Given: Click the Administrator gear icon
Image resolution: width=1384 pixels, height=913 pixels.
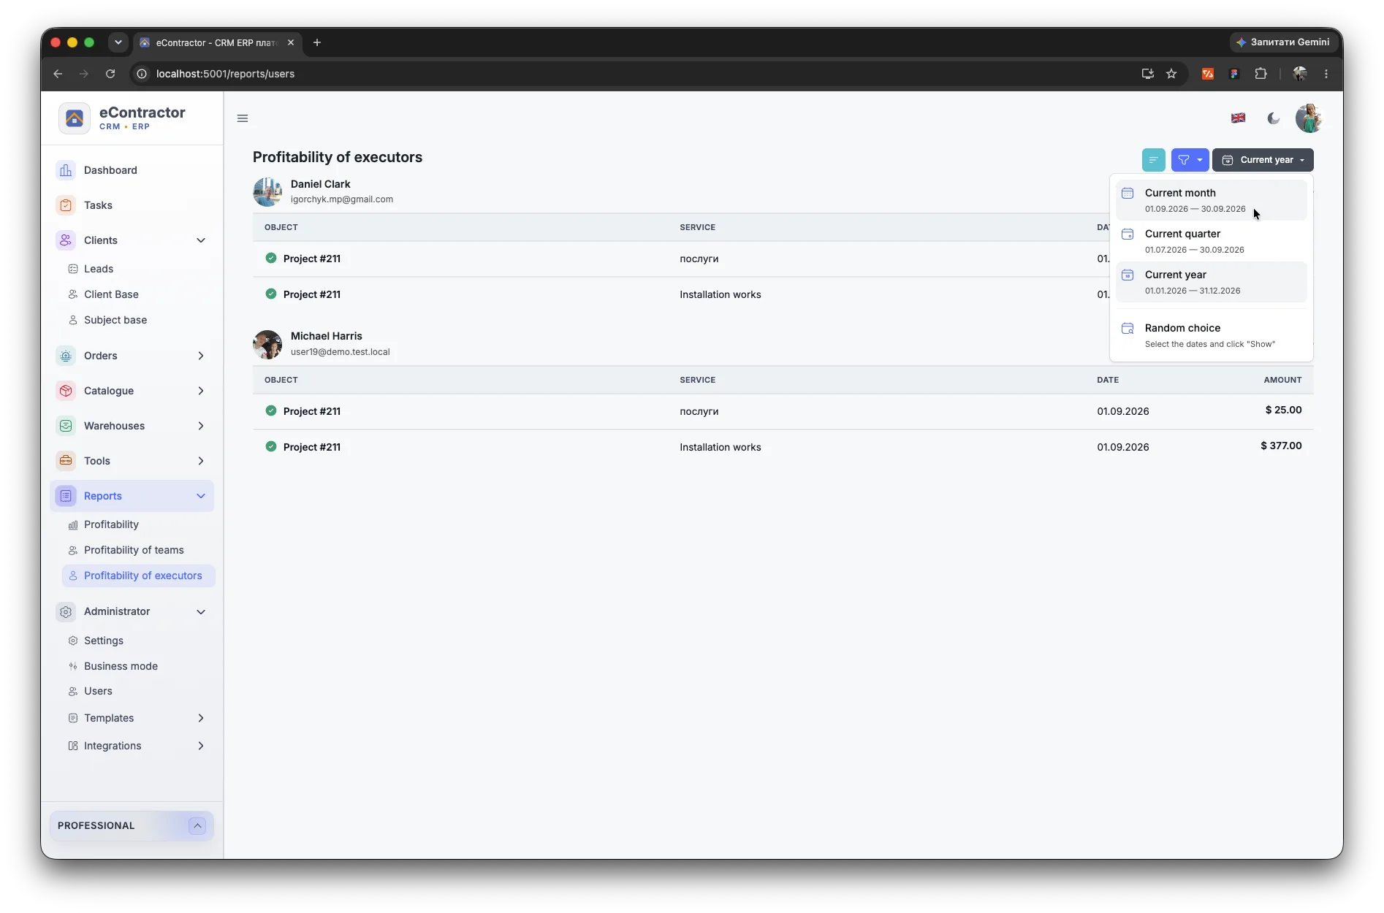Looking at the screenshot, I should [x=66, y=611].
